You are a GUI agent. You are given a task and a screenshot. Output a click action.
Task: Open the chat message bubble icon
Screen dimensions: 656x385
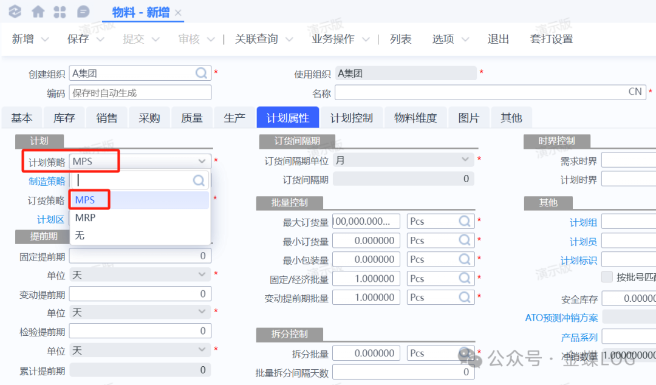click(83, 12)
